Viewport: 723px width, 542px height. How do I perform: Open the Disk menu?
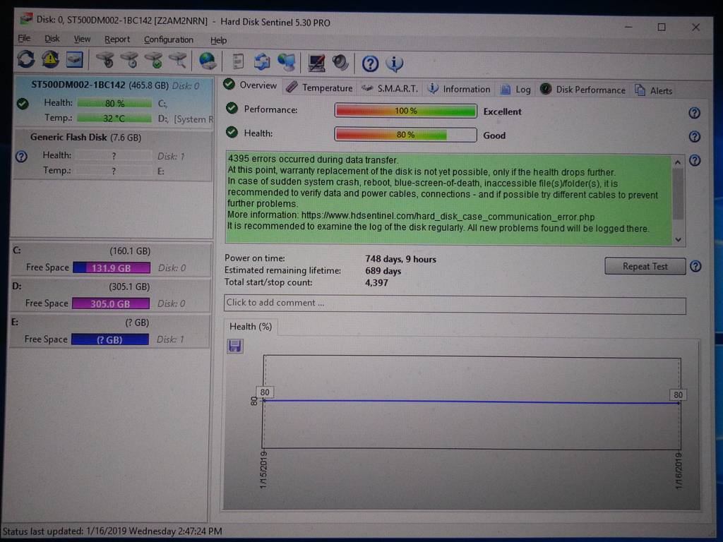pyautogui.click(x=52, y=40)
